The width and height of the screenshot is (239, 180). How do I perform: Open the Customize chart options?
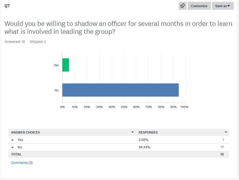coord(199,6)
